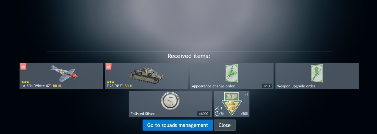Click the ×6000 silver amount badge
This screenshot has width=377, height=134.
click(204, 114)
